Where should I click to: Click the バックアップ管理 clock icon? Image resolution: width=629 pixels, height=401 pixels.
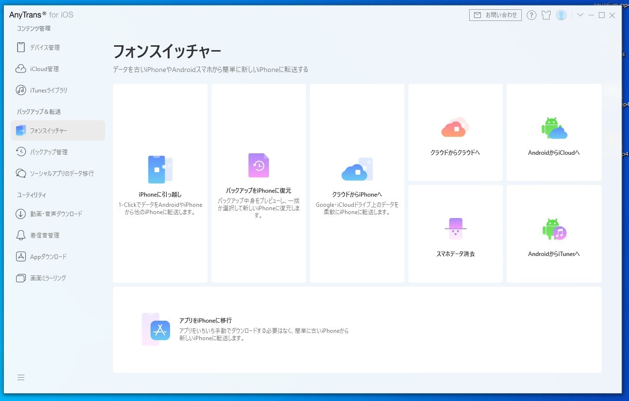20,152
